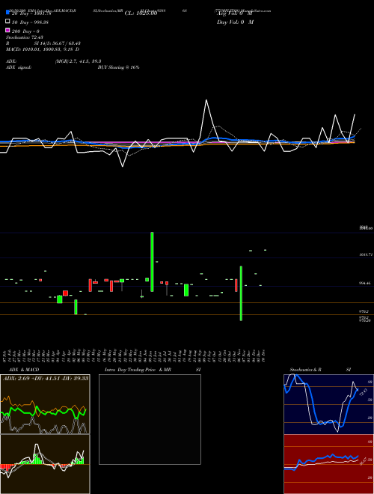Click the tallest green candlestick at top of price chart
374x494 pixels.
coord(152,262)
